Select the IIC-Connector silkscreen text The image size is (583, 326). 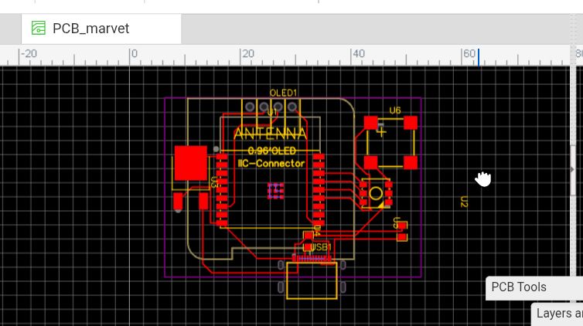271,163
